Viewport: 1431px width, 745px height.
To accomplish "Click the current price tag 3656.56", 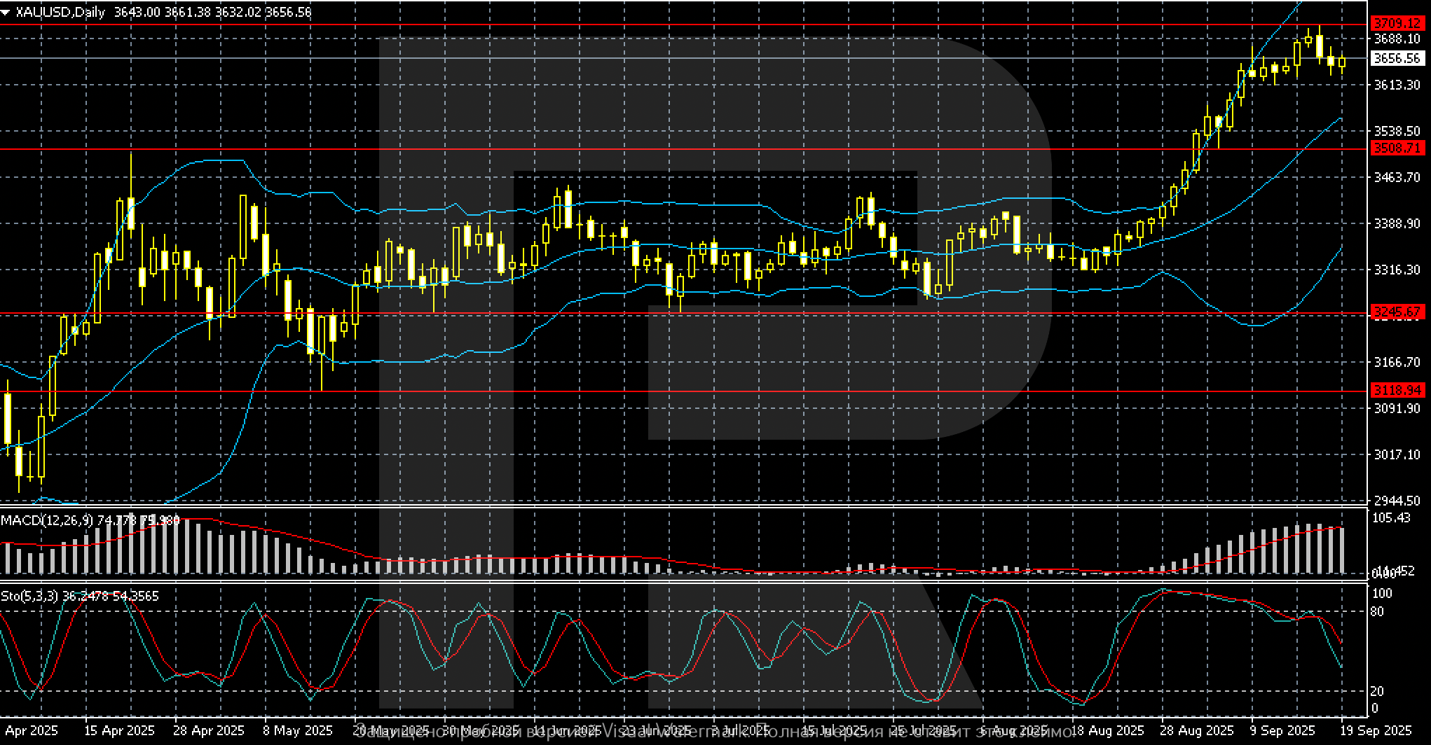I will [1398, 59].
